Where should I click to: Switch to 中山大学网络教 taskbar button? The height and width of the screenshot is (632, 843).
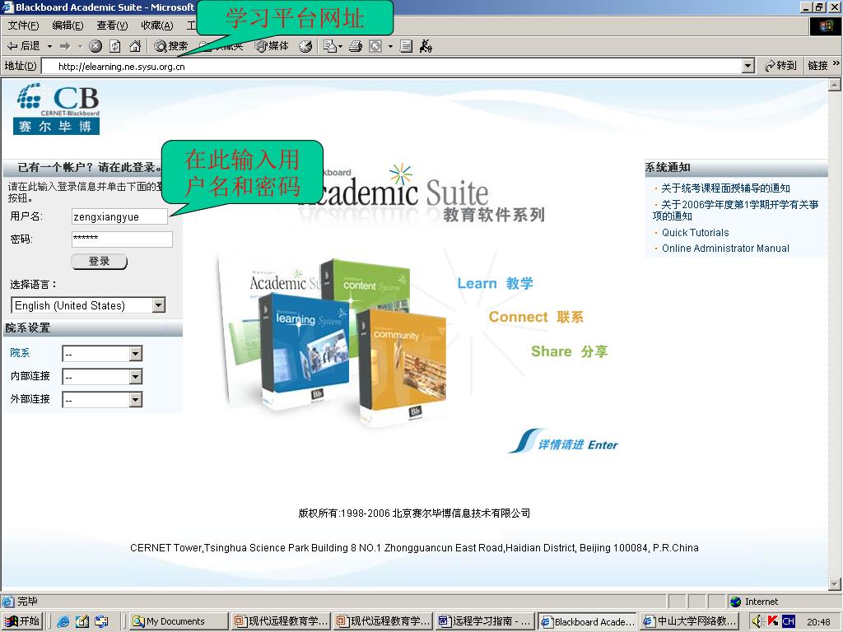coord(690,621)
